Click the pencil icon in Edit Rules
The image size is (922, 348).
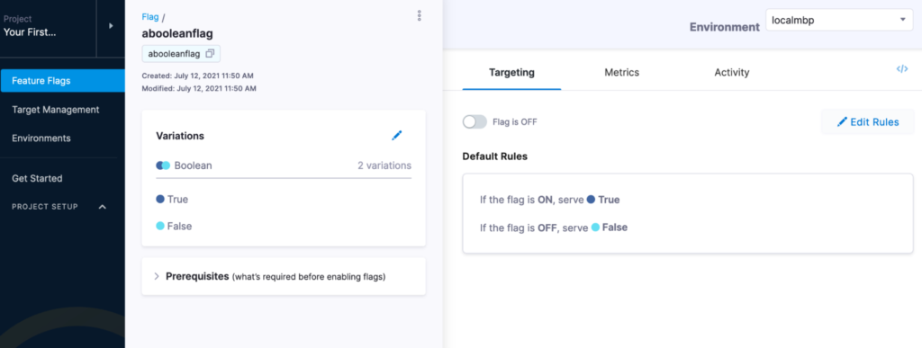pyautogui.click(x=842, y=122)
